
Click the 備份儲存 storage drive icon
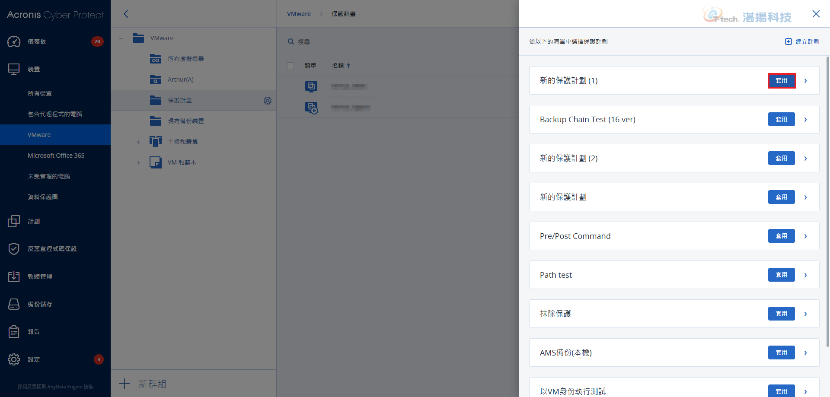[x=14, y=304]
